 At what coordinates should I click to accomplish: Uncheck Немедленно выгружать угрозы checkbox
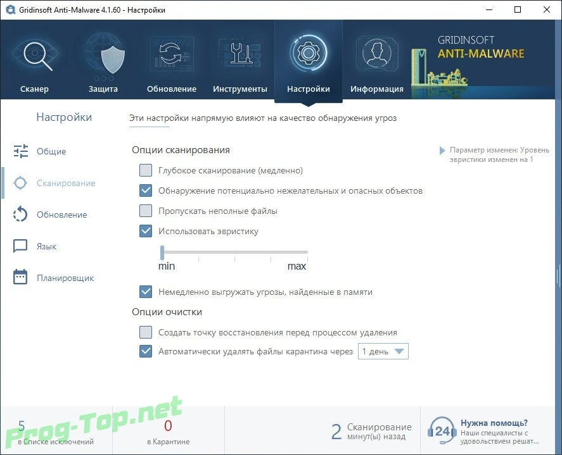tap(146, 292)
